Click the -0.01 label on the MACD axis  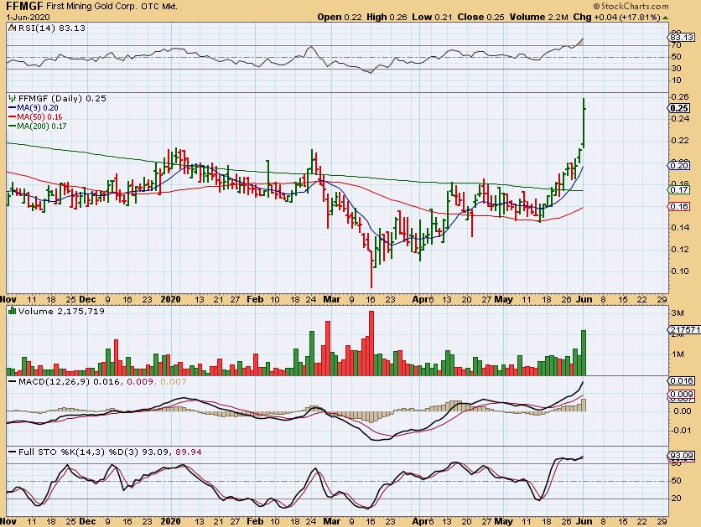coord(682,430)
